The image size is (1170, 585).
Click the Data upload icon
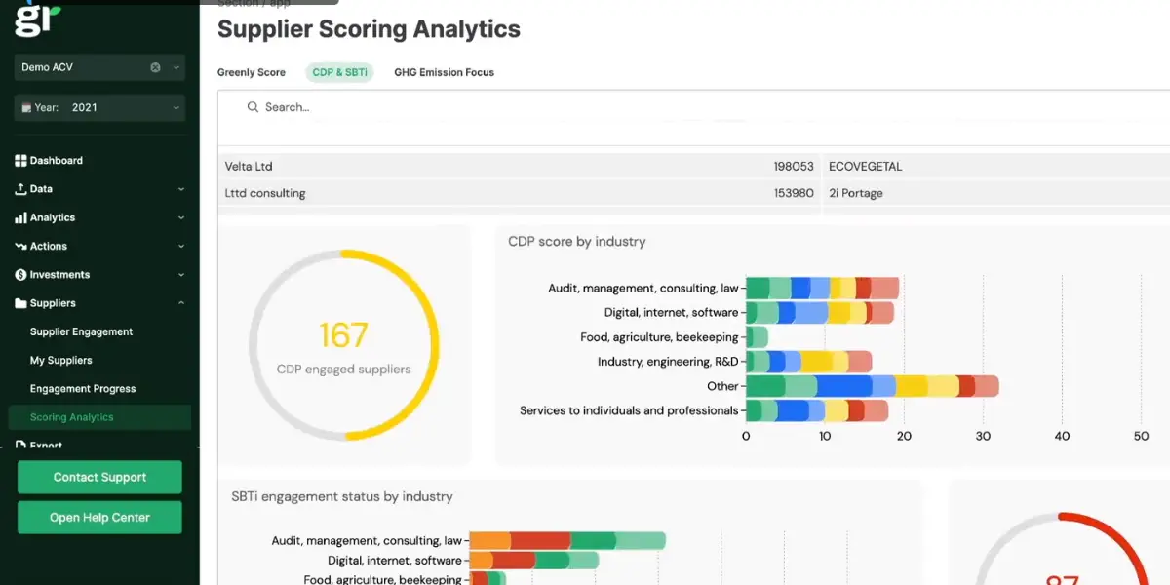20,189
